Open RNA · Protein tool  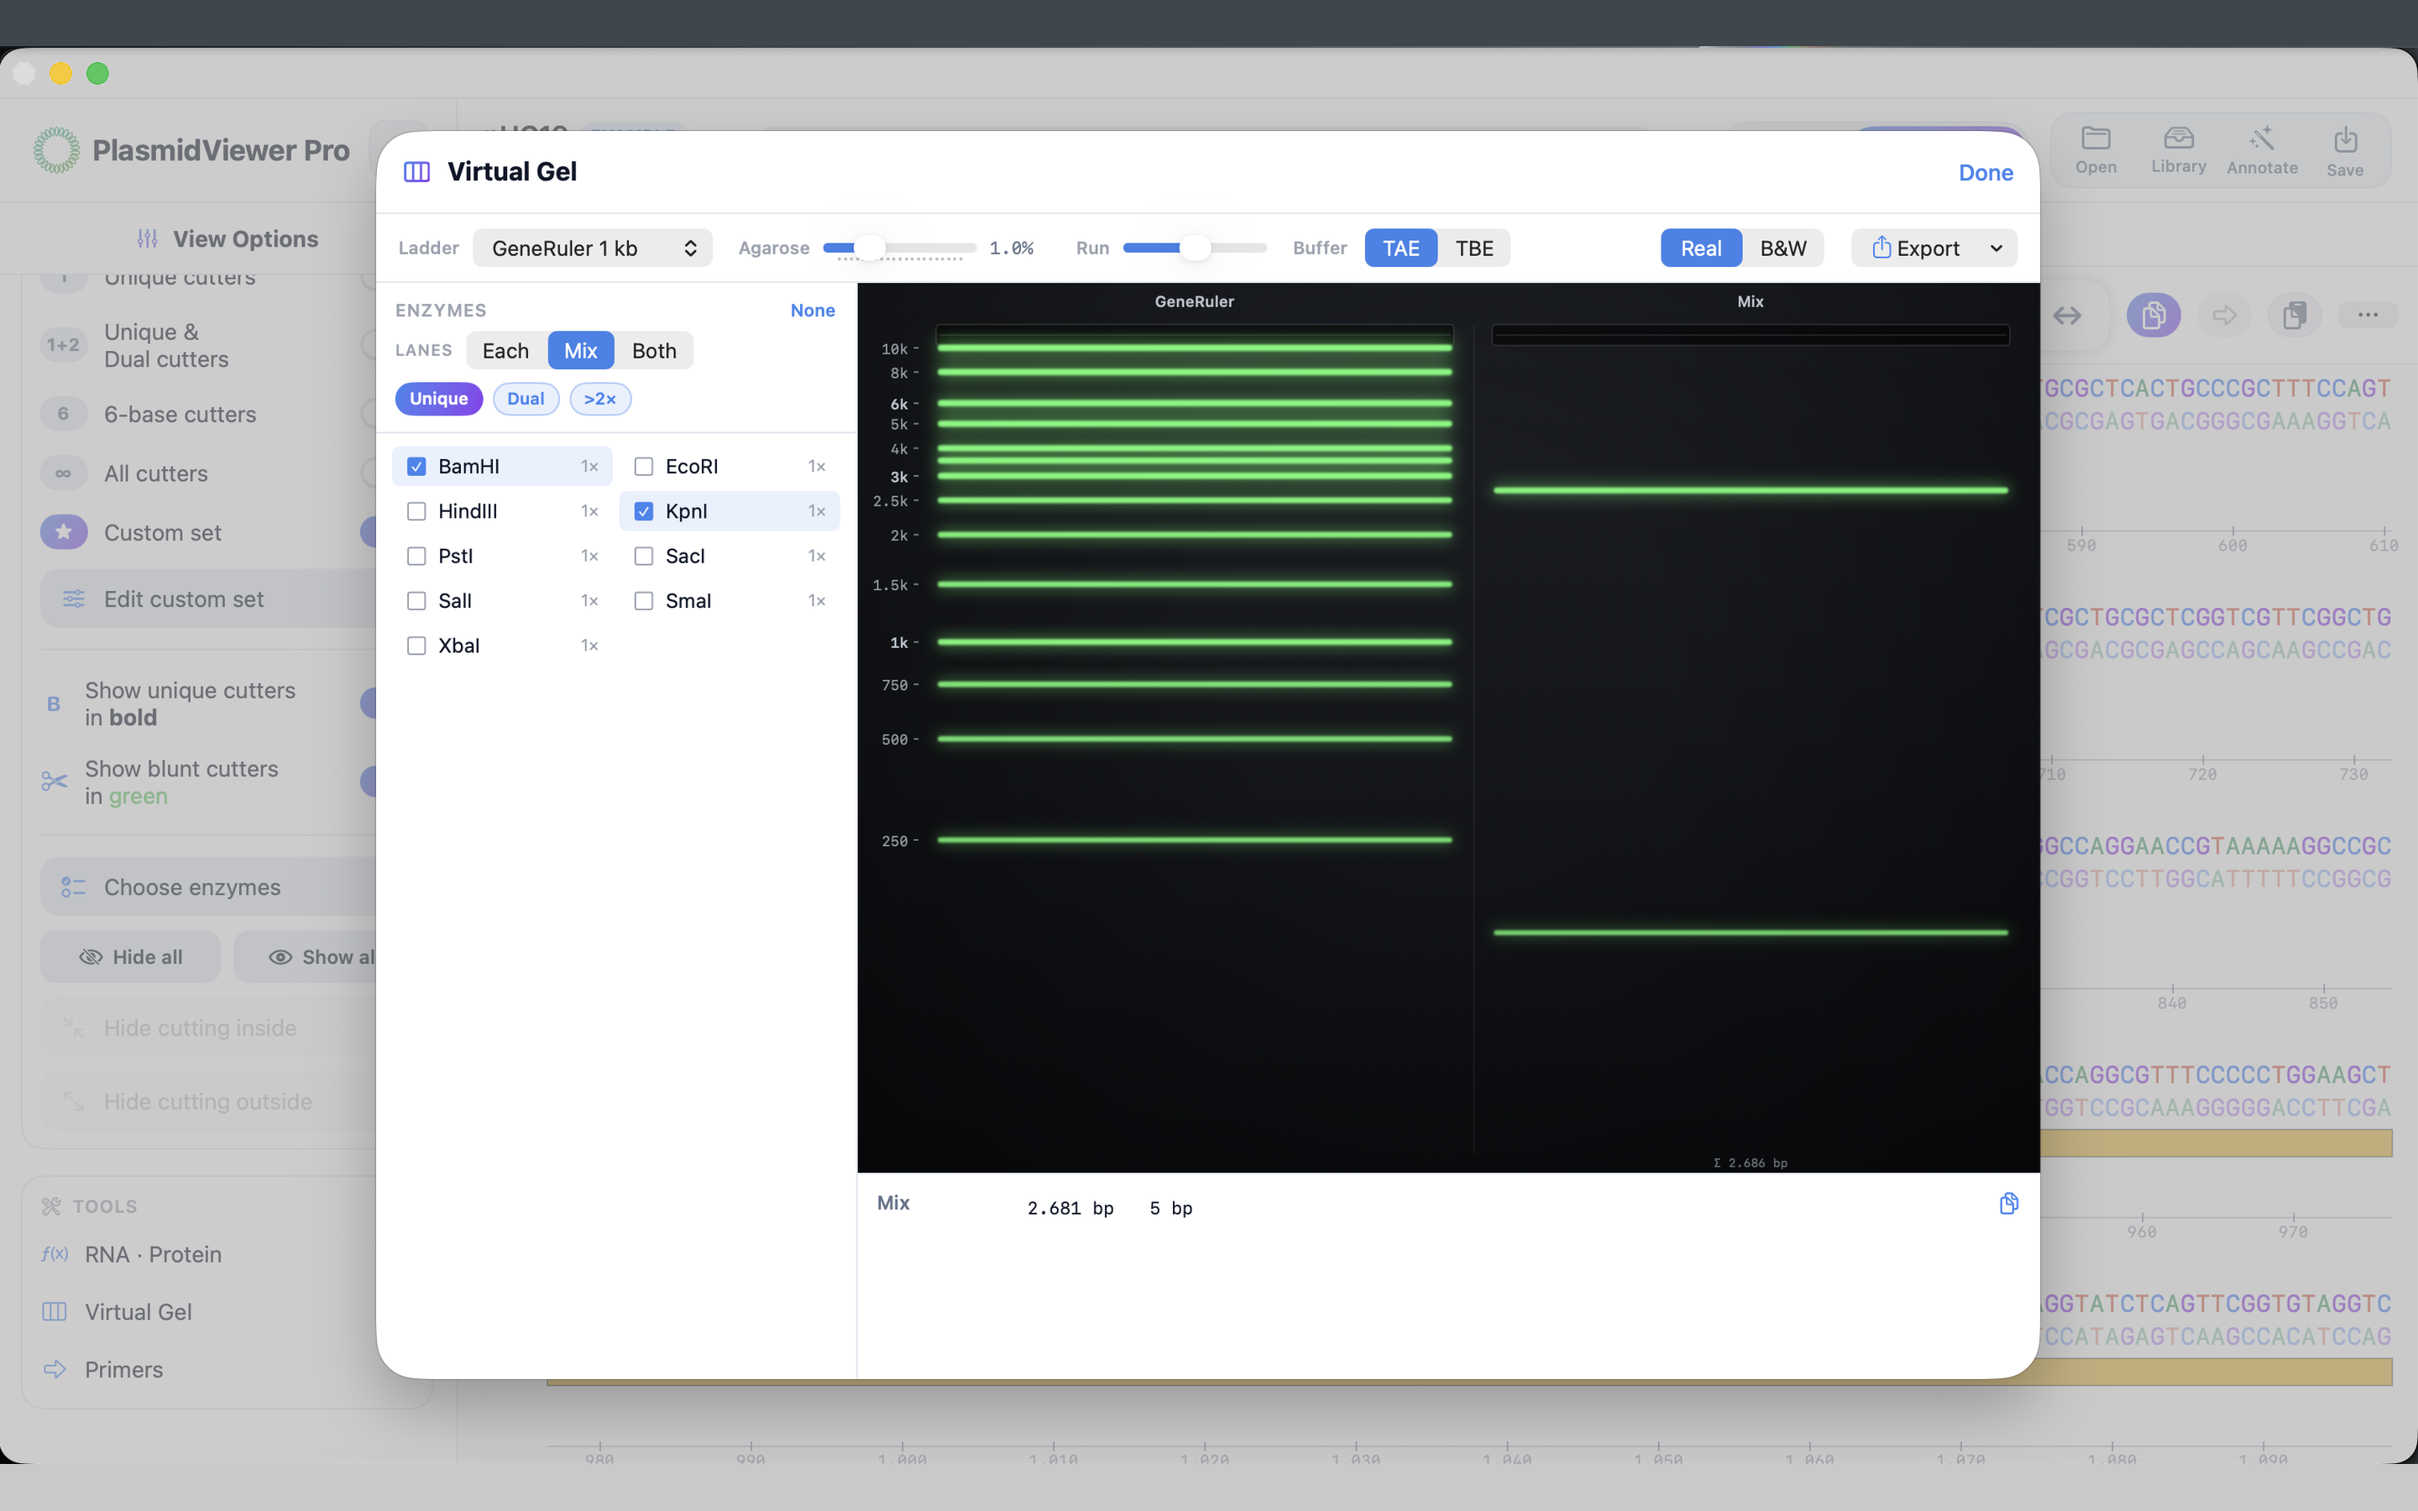pos(153,1254)
